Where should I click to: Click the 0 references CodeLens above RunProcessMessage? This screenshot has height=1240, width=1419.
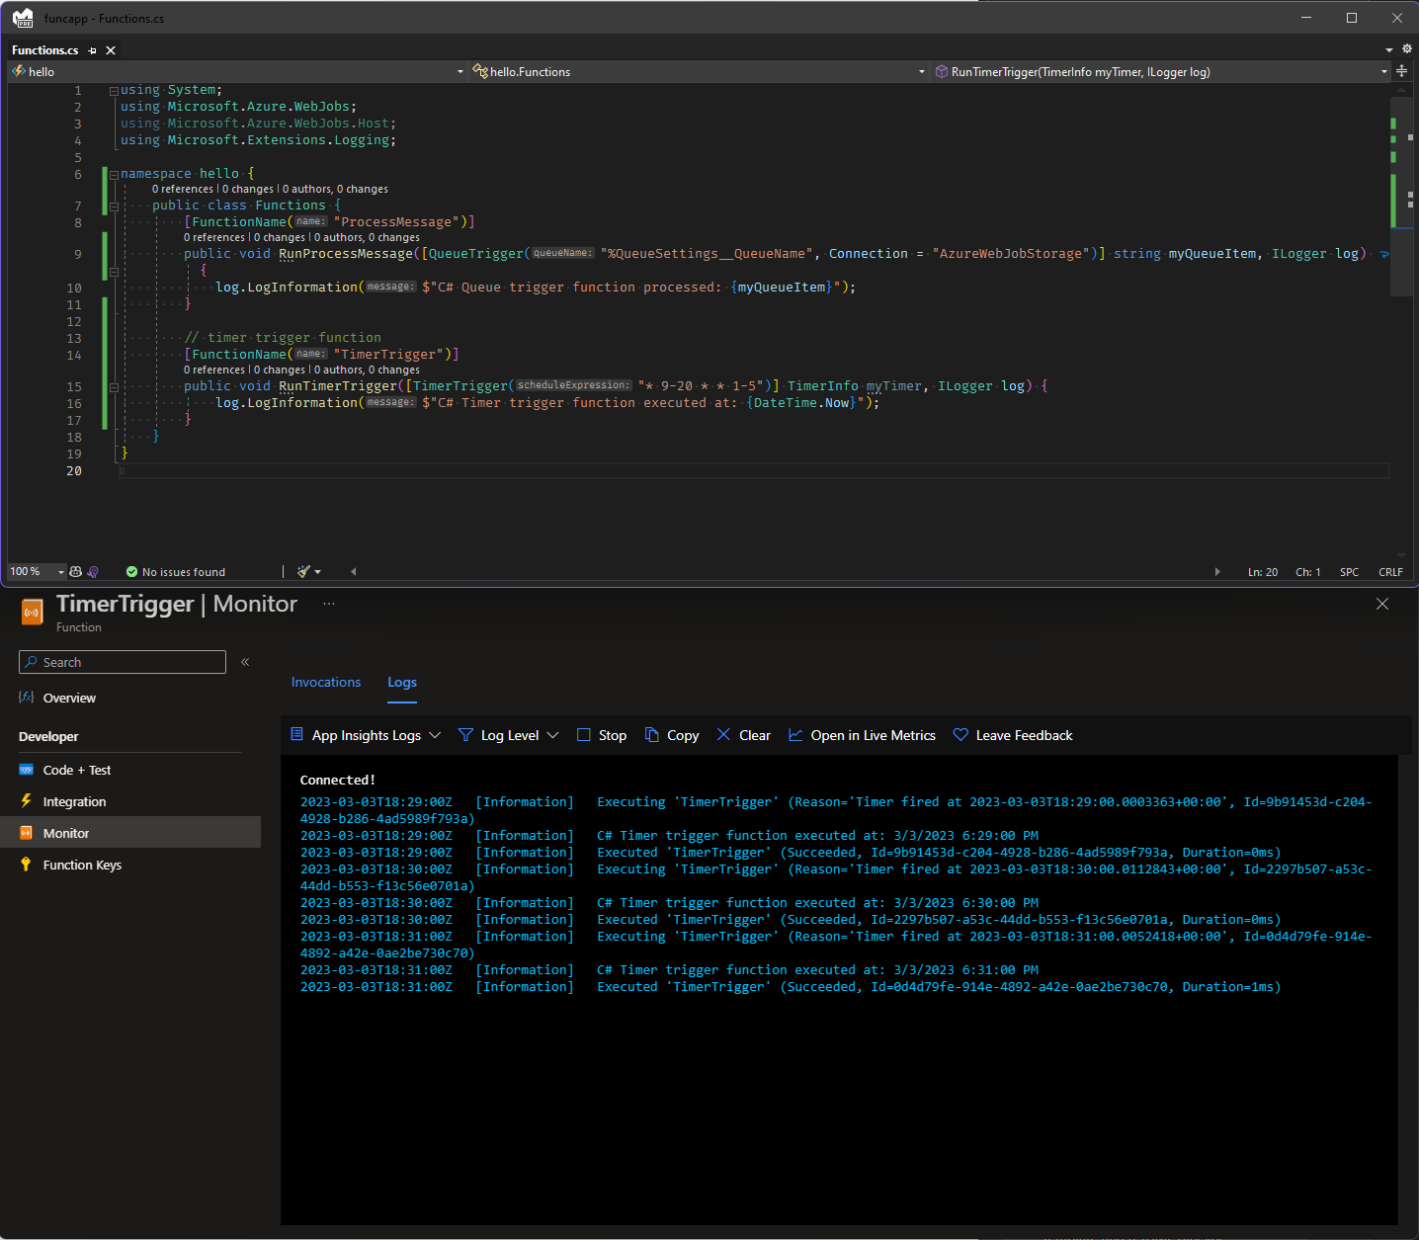[214, 237]
